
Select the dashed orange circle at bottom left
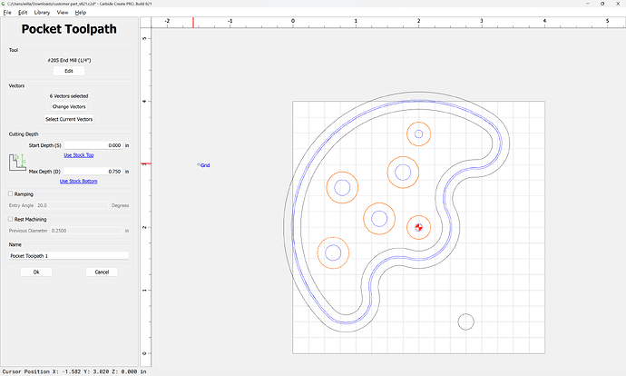(333, 252)
